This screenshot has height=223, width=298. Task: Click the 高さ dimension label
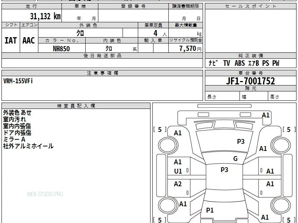275,97
